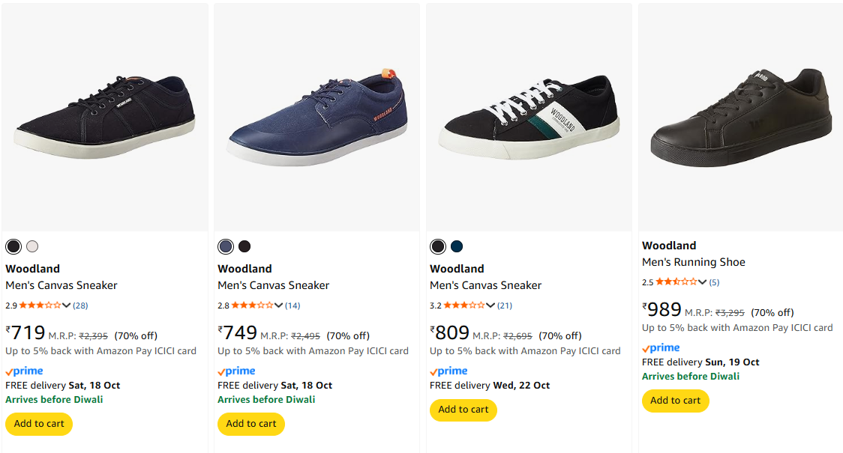Add the ₹809 striped sneaker to cart
Viewport: 843px width, 453px height.
coord(463,410)
